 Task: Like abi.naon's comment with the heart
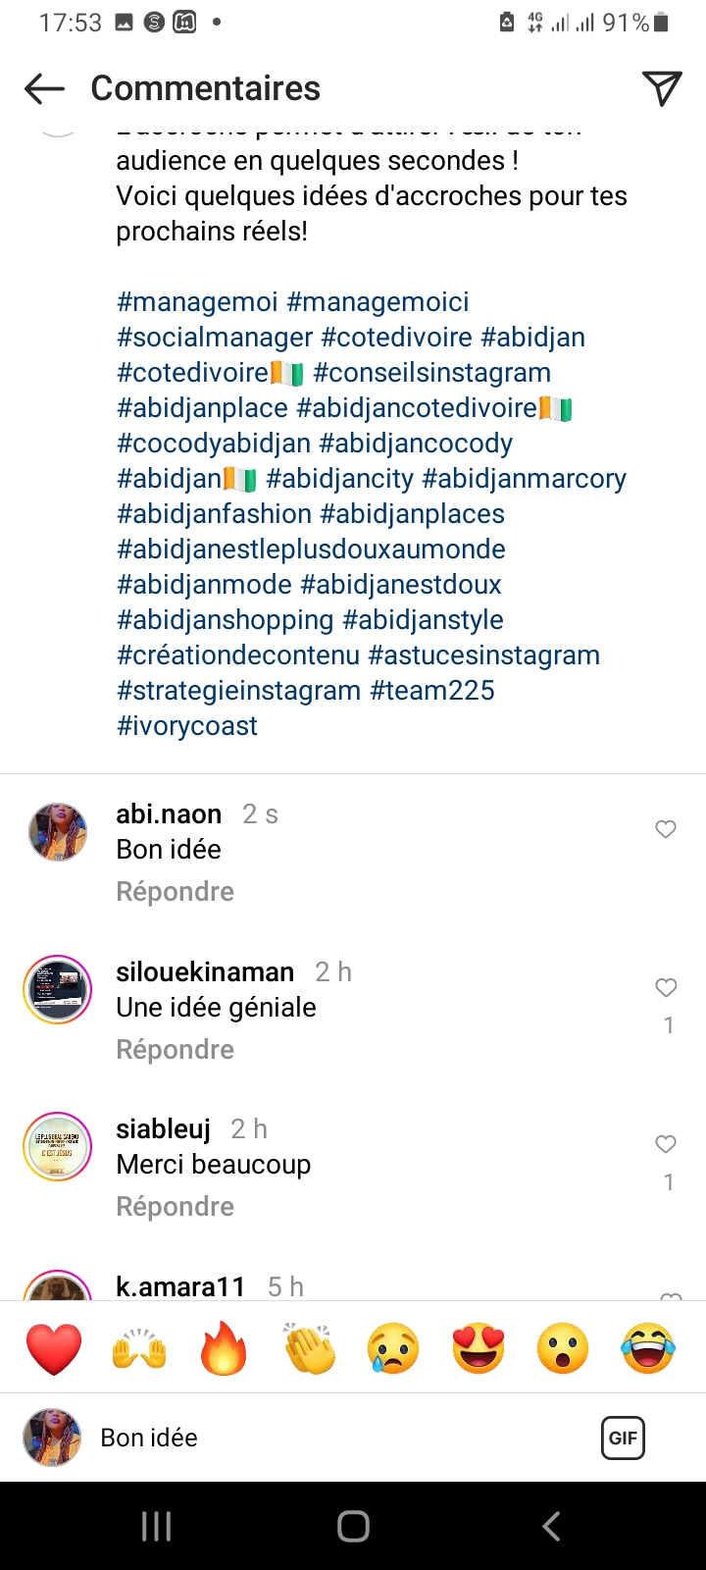pos(666,830)
